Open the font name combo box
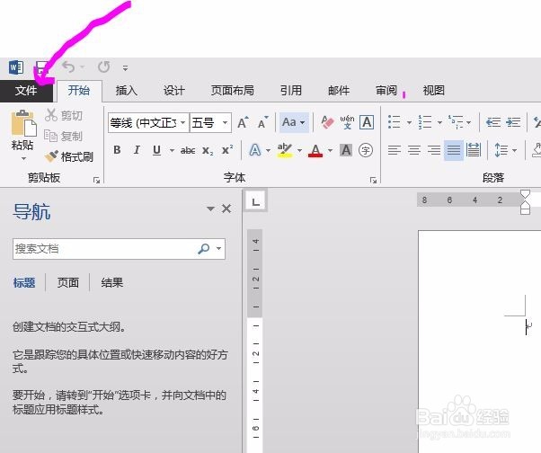The width and height of the screenshot is (541, 453). [x=148, y=122]
